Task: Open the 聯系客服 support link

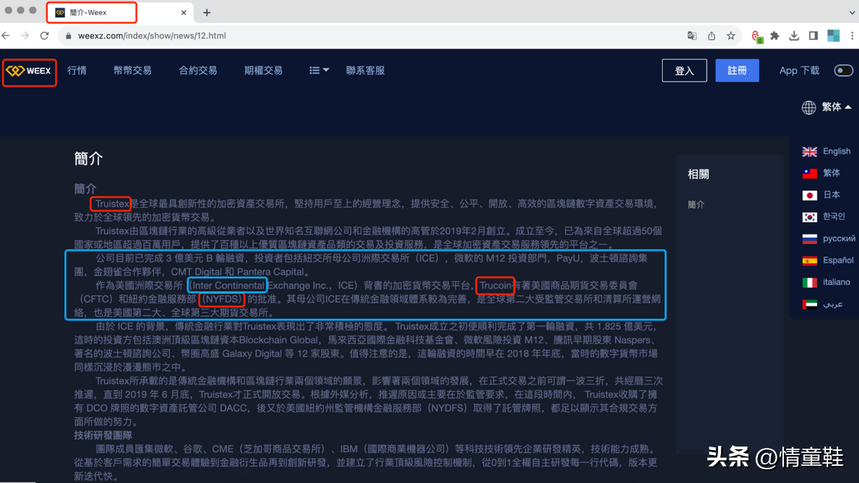Action: coord(365,70)
